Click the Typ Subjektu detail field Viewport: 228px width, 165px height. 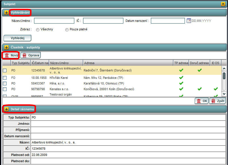click(128, 117)
